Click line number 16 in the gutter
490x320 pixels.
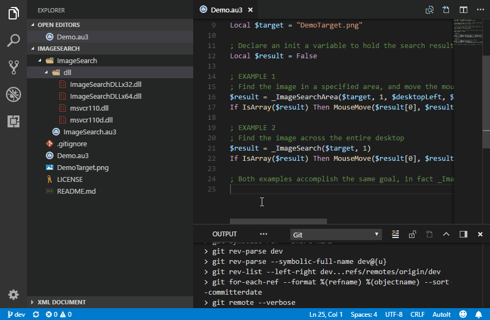(212, 97)
